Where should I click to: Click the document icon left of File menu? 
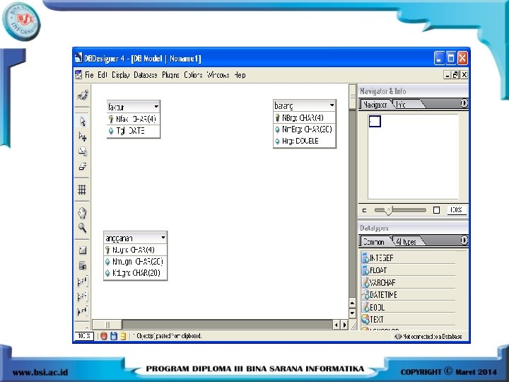[x=78, y=75]
